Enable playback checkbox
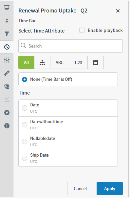The height and width of the screenshot is (198, 130). 82,30
